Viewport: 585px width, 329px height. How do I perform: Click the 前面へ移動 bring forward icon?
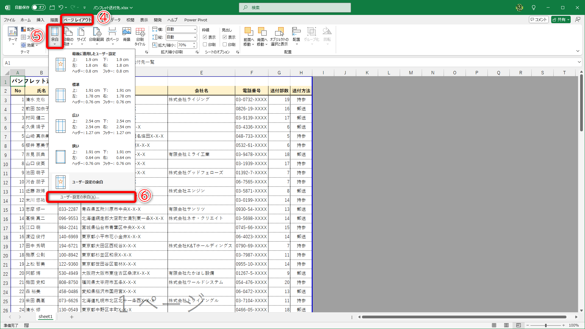pos(248,36)
